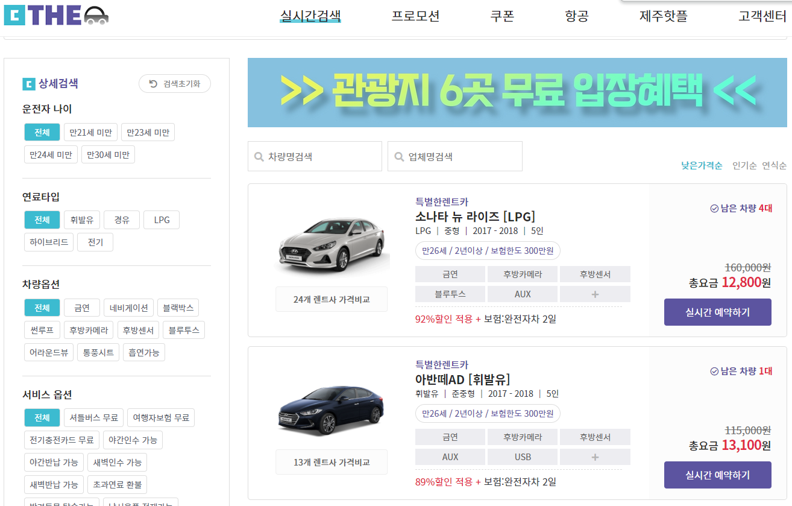Screen dimensions: 792x506
Task: Click the magnifier icon in 업체명검색 field
Action: 399,156
